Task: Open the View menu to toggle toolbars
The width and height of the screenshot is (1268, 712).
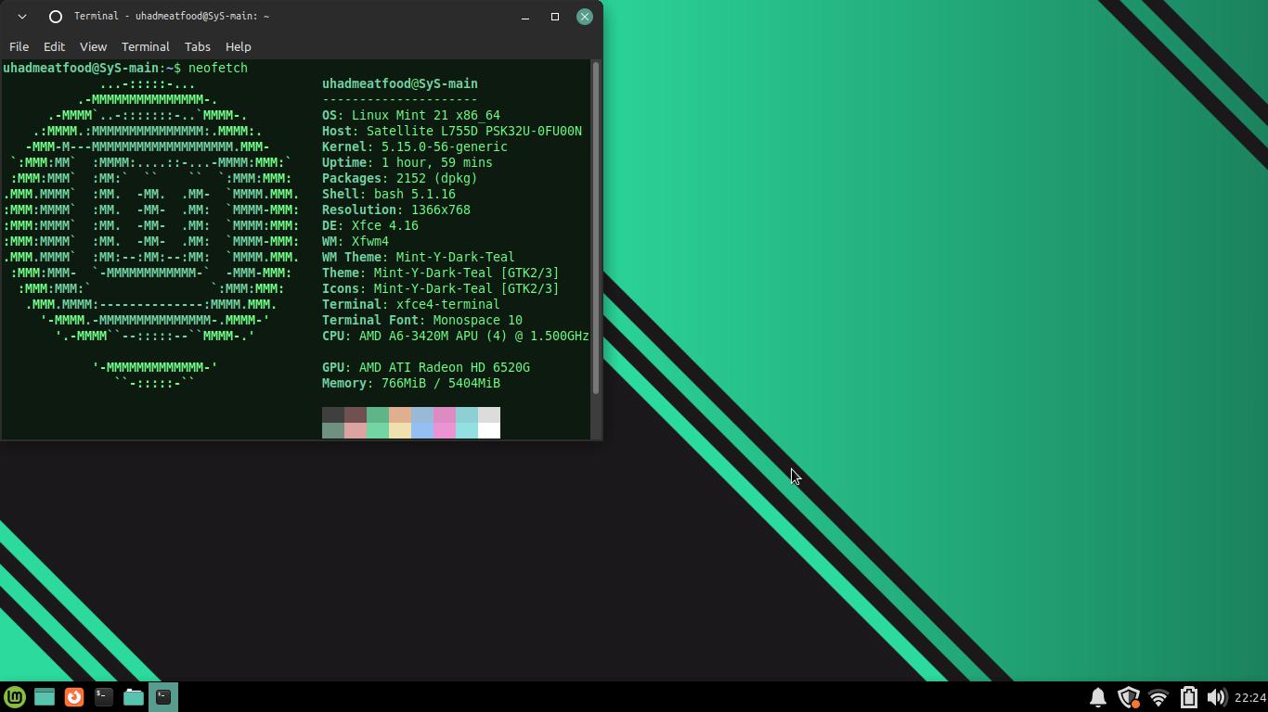Action: point(93,46)
